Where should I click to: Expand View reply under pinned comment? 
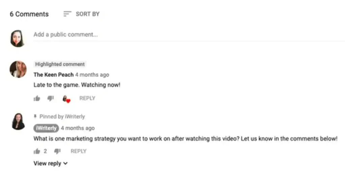pyautogui.click(x=51, y=163)
